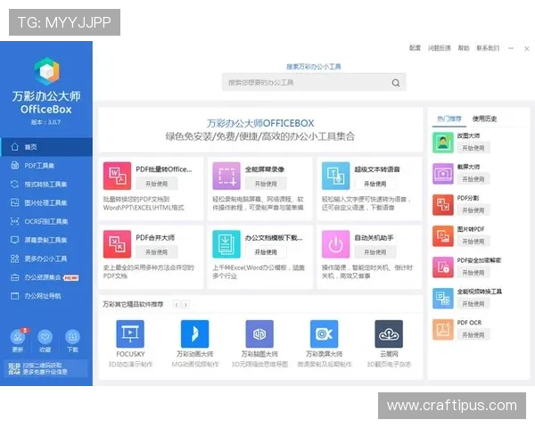Click the 截屏大师 icon in recommendations
Image resolution: width=535 pixels, height=428 pixels.
click(443, 174)
